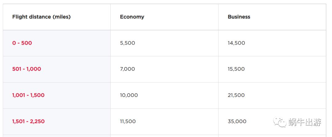The image size is (332, 137).
Task: Click the cut-off cell beneath 35,000
Action: pos(272,136)
